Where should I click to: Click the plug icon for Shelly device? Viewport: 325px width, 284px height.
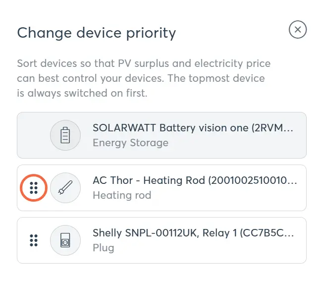click(65, 240)
